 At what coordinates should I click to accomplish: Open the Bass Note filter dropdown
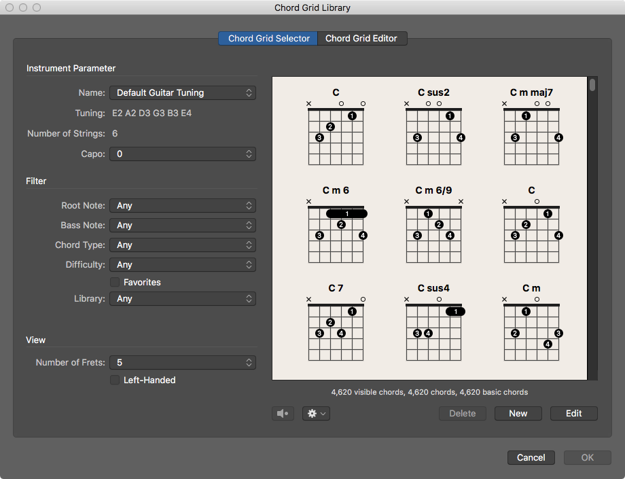182,225
